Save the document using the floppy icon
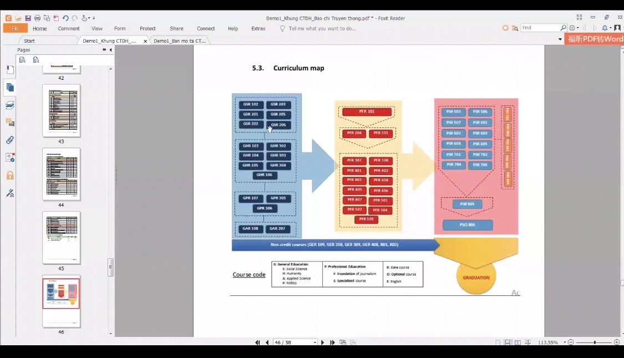This screenshot has height=358, width=624. (28, 18)
